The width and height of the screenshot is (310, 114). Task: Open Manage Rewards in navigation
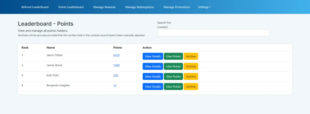pos(104,7)
